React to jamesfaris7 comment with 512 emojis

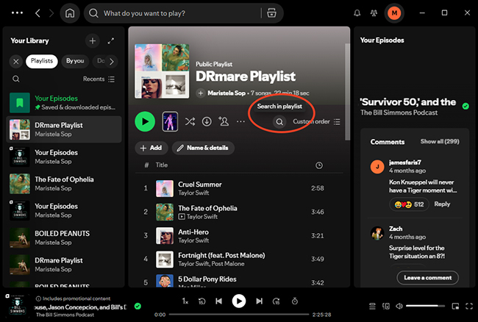409,204
